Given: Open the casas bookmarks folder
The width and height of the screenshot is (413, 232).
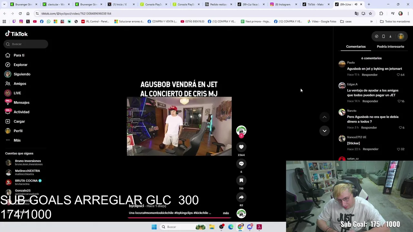Looking at the screenshot, I should [x=346, y=22].
